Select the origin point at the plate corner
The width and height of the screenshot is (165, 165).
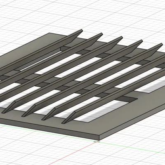(x=97, y=141)
